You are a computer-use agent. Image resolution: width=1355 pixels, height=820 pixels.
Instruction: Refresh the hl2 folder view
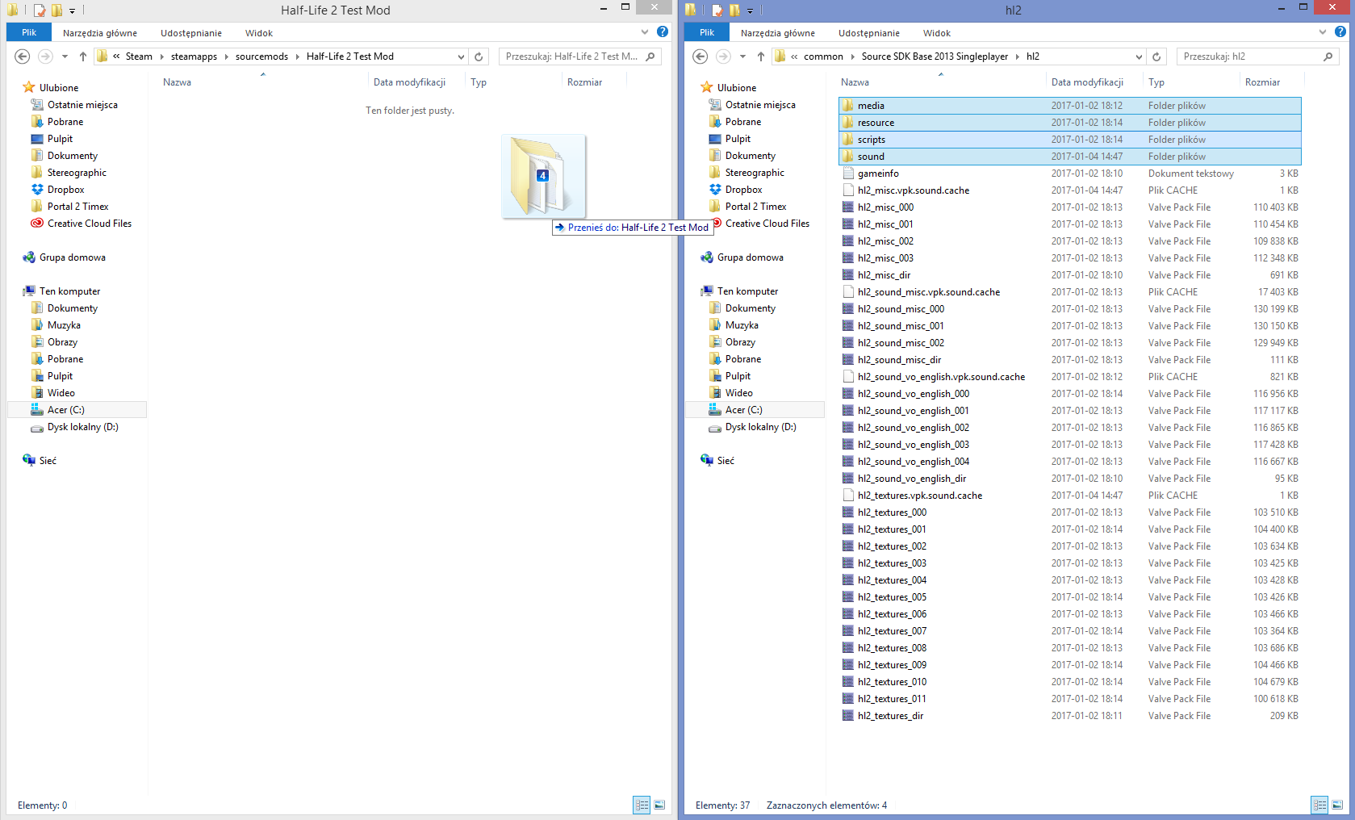coord(1156,56)
